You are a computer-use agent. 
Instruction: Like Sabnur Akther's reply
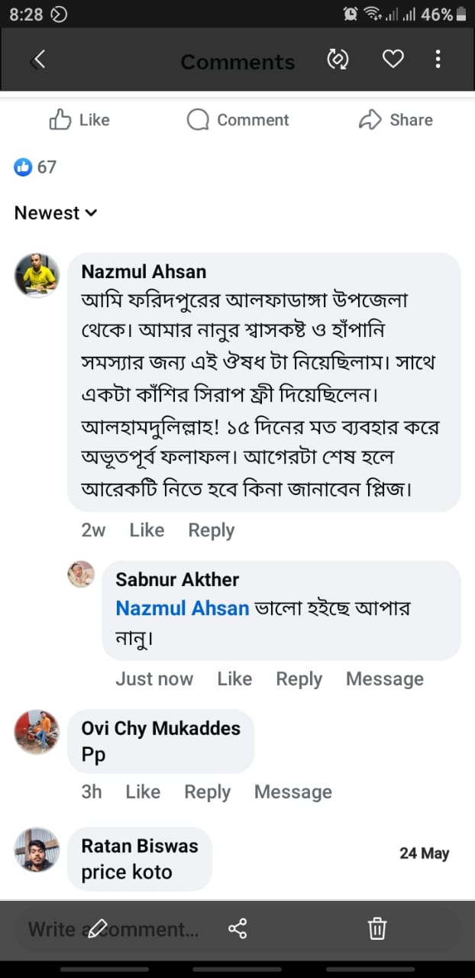pyautogui.click(x=234, y=678)
